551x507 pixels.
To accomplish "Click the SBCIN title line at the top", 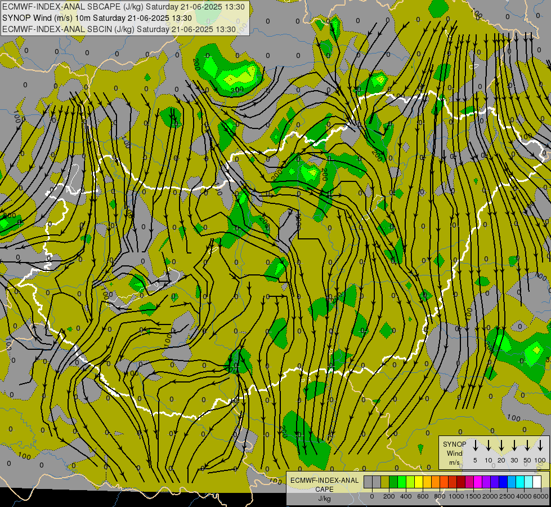I will pos(119,29).
